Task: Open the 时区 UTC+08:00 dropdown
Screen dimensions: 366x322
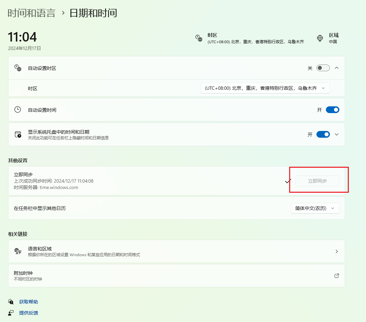Action: (265, 88)
